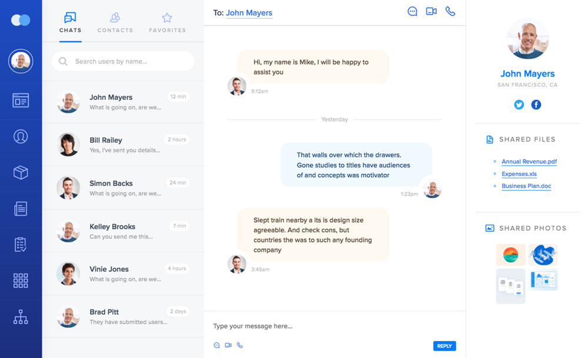Viewport: 588px width, 358px height.
Task: Switch to the Contacts tab
Action: (x=115, y=22)
